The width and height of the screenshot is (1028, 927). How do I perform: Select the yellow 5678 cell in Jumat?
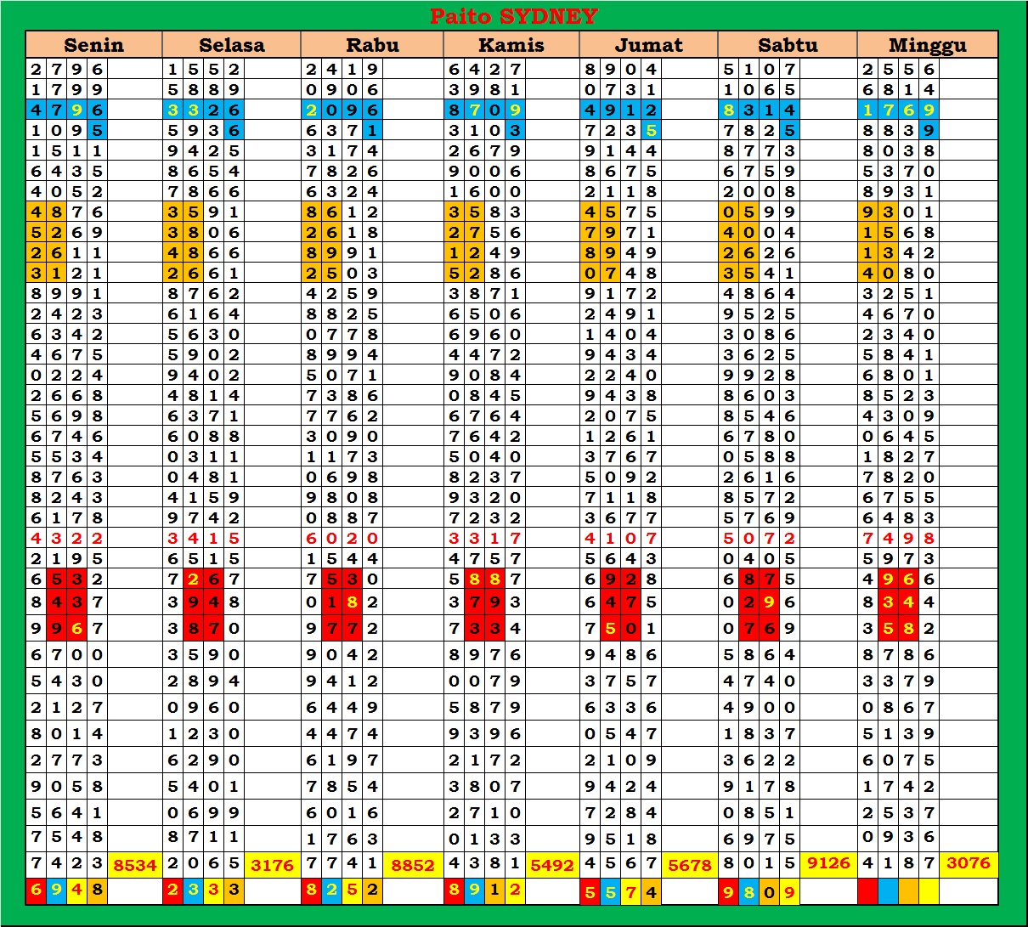[689, 865]
